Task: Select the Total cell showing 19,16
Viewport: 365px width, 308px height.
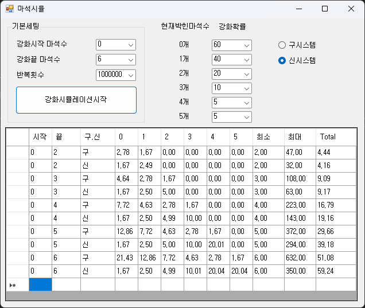Action: coord(336,219)
